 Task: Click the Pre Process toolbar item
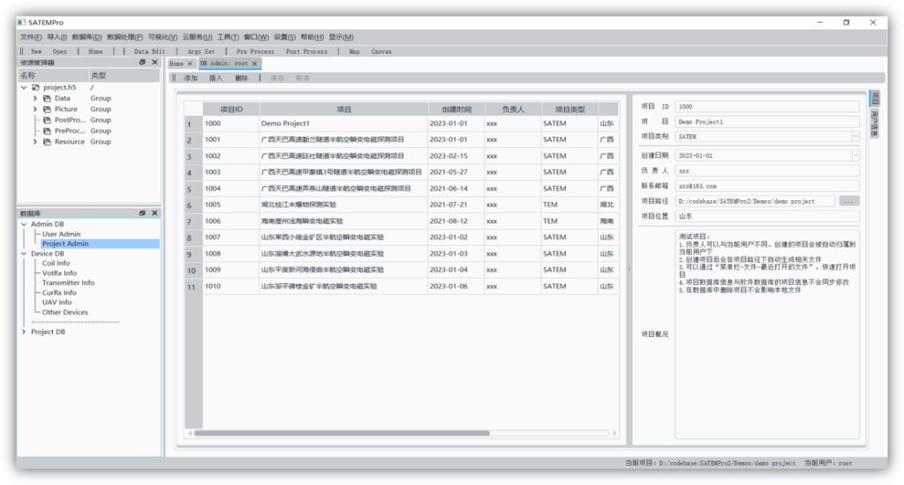pyautogui.click(x=255, y=51)
